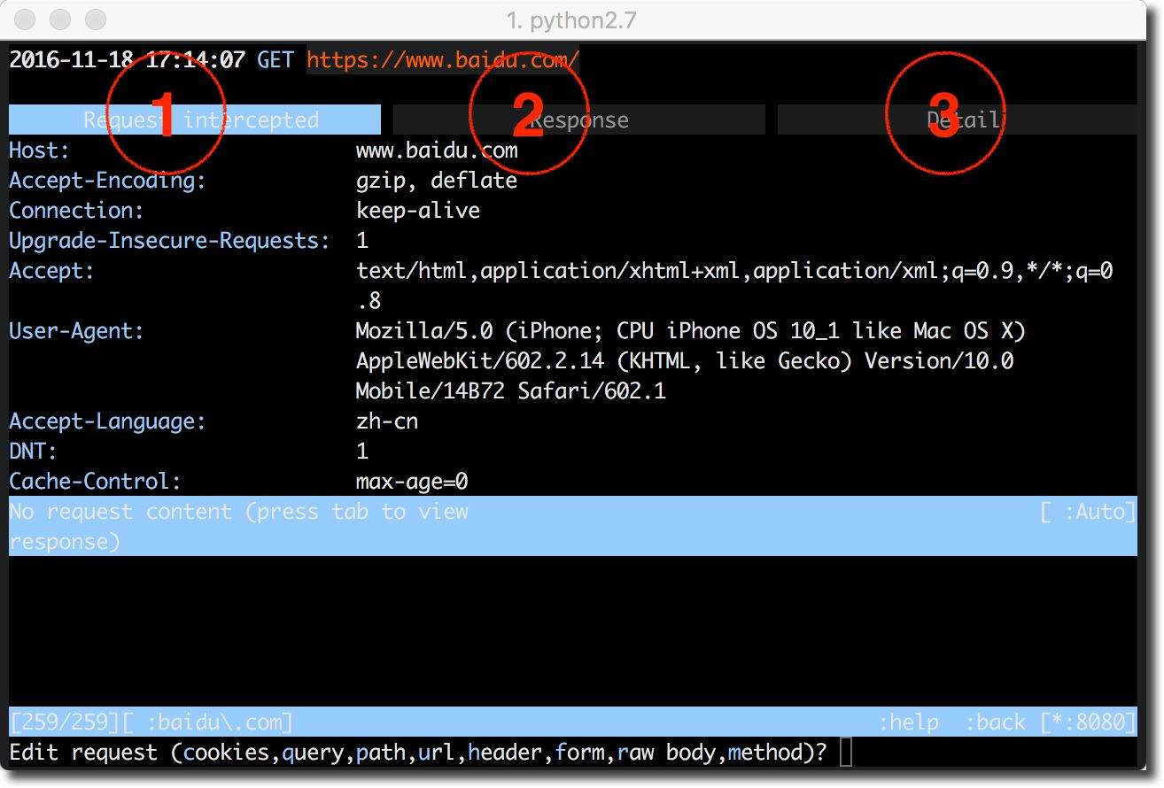1164x788 pixels.
Task: Click the Edit request prompt text
Action: tap(418, 753)
